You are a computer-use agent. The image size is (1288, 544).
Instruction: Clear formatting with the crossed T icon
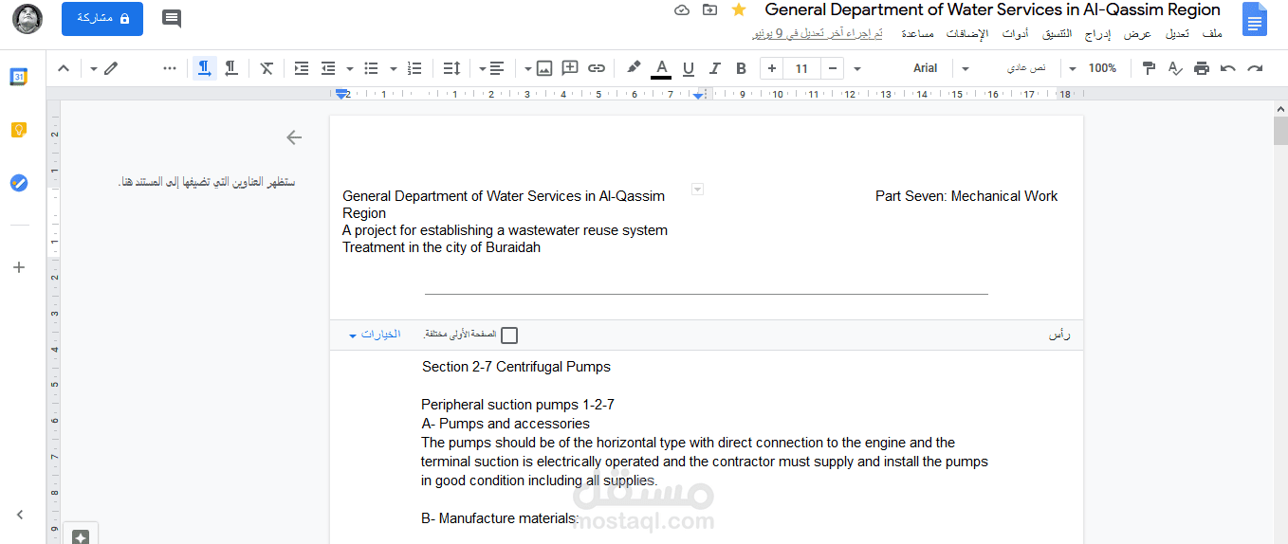(267, 68)
